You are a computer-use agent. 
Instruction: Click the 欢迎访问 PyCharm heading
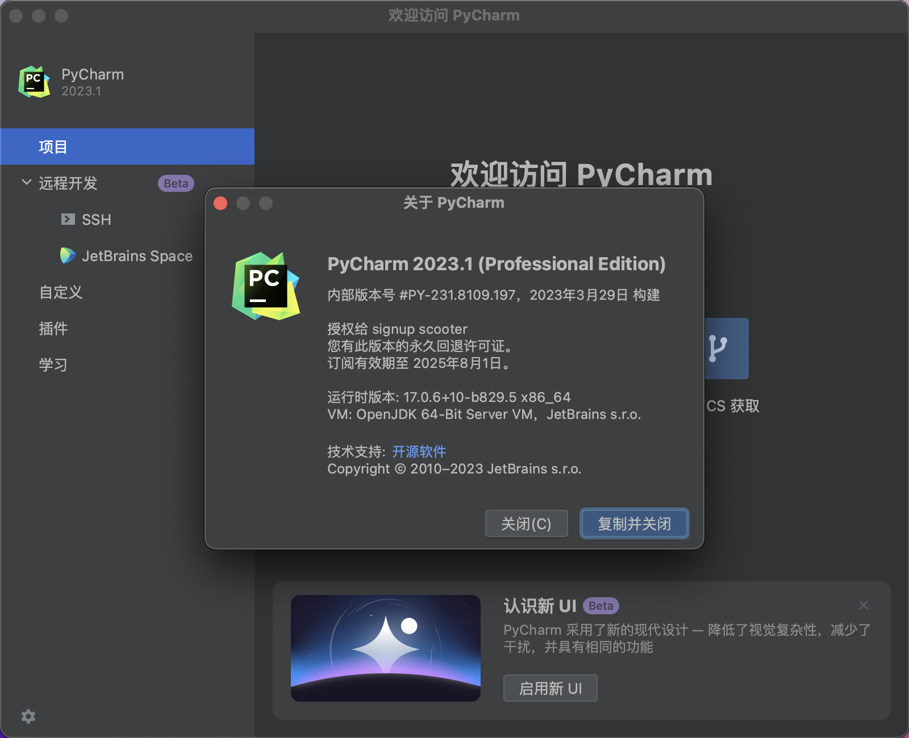(x=581, y=174)
